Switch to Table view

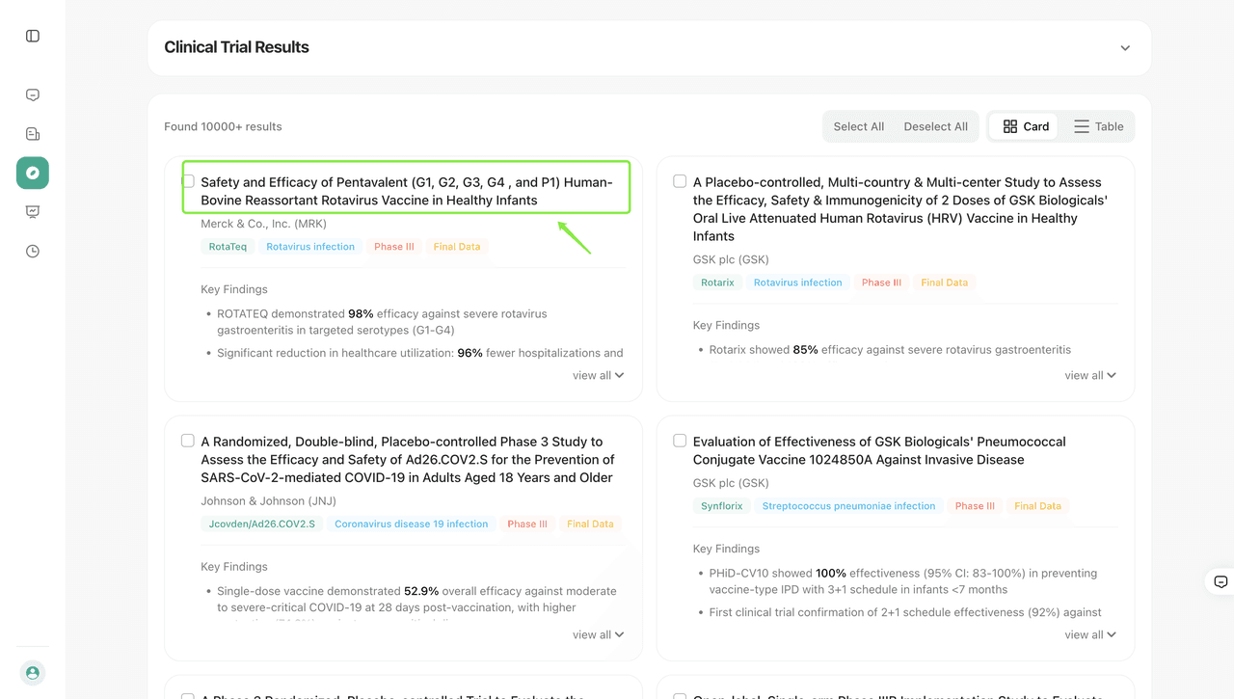pos(1098,125)
